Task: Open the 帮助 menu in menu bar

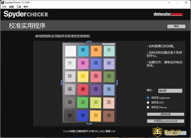Action: coord(26,7)
